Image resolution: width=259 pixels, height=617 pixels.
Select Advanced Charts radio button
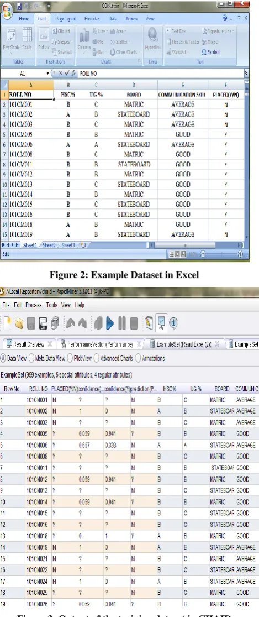pyautogui.click(x=97, y=358)
